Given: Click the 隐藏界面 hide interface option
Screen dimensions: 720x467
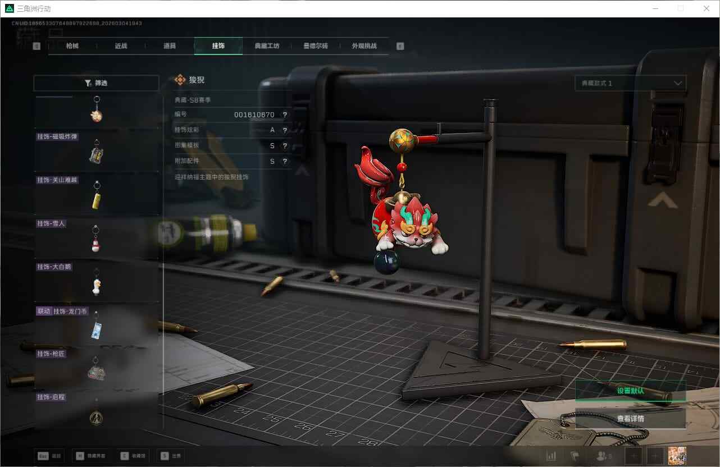Looking at the screenshot, I should point(90,456).
